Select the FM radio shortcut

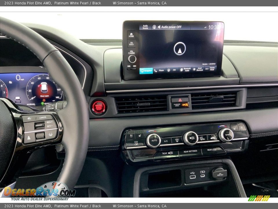173,70
